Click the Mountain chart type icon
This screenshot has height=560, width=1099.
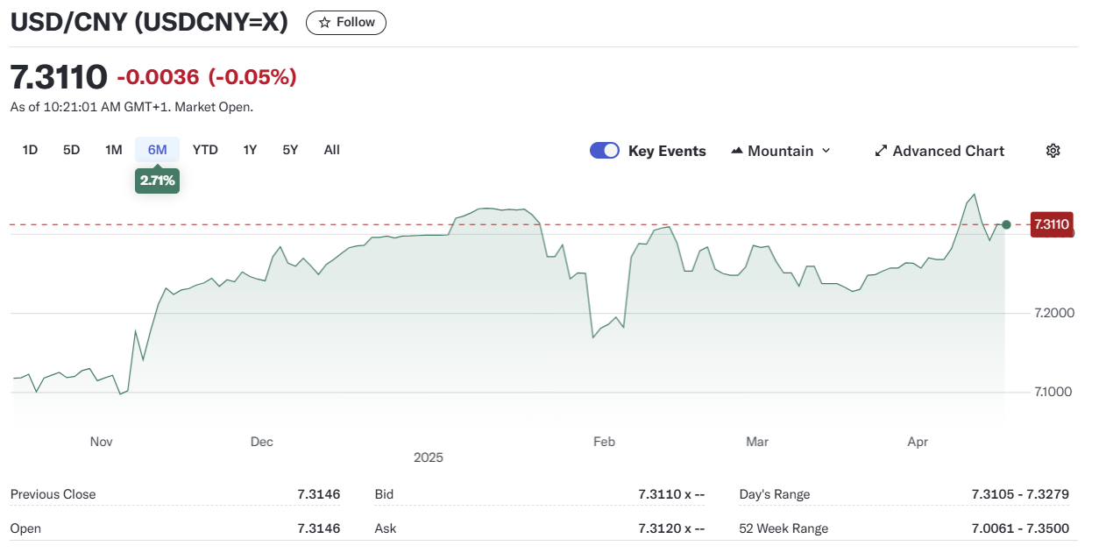[736, 151]
